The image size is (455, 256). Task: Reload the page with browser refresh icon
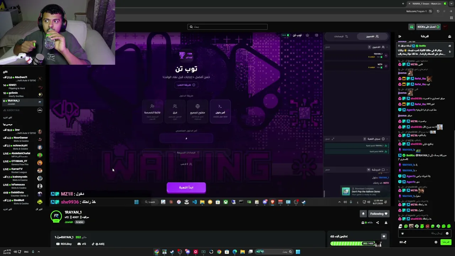pyautogui.click(x=438, y=11)
